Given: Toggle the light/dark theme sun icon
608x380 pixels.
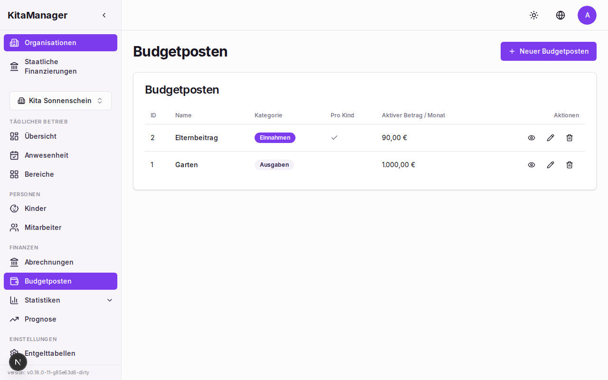Looking at the screenshot, I should 534,15.
